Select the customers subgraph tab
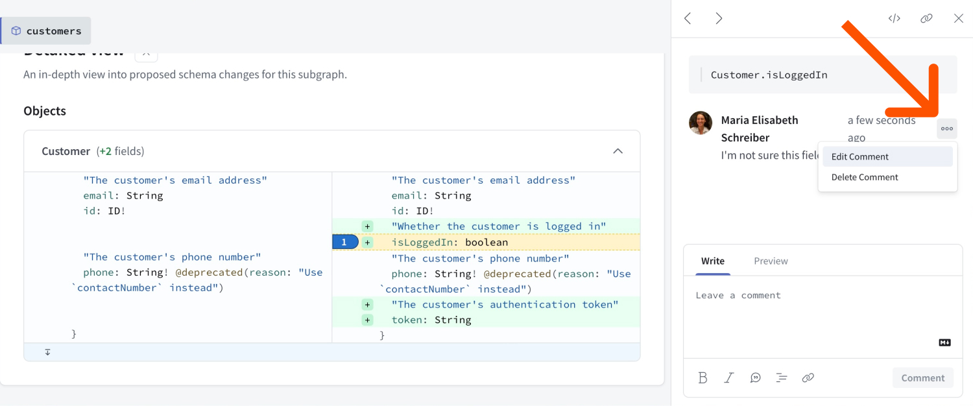 46,30
